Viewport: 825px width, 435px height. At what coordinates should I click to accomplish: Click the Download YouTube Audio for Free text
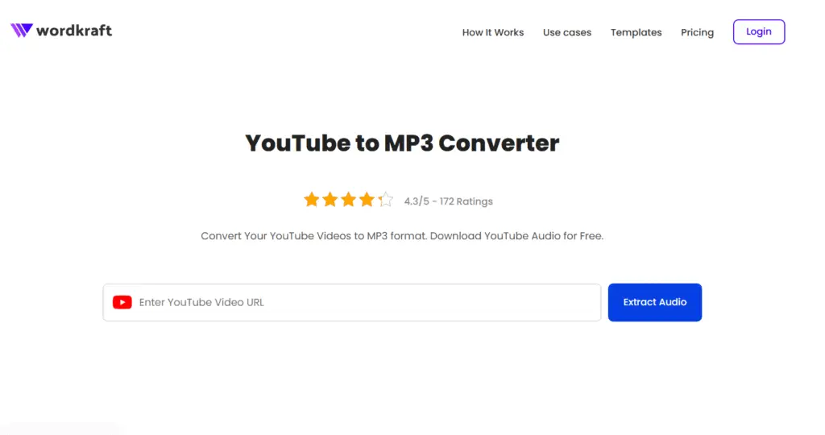point(516,236)
